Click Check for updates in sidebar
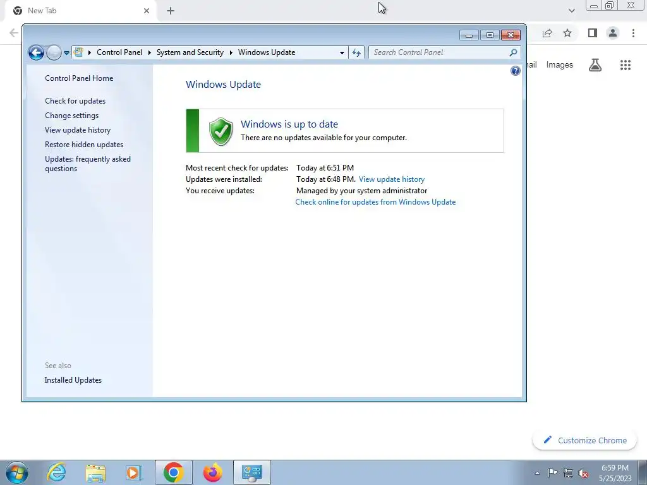The height and width of the screenshot is (485, 647). (75, 101)
